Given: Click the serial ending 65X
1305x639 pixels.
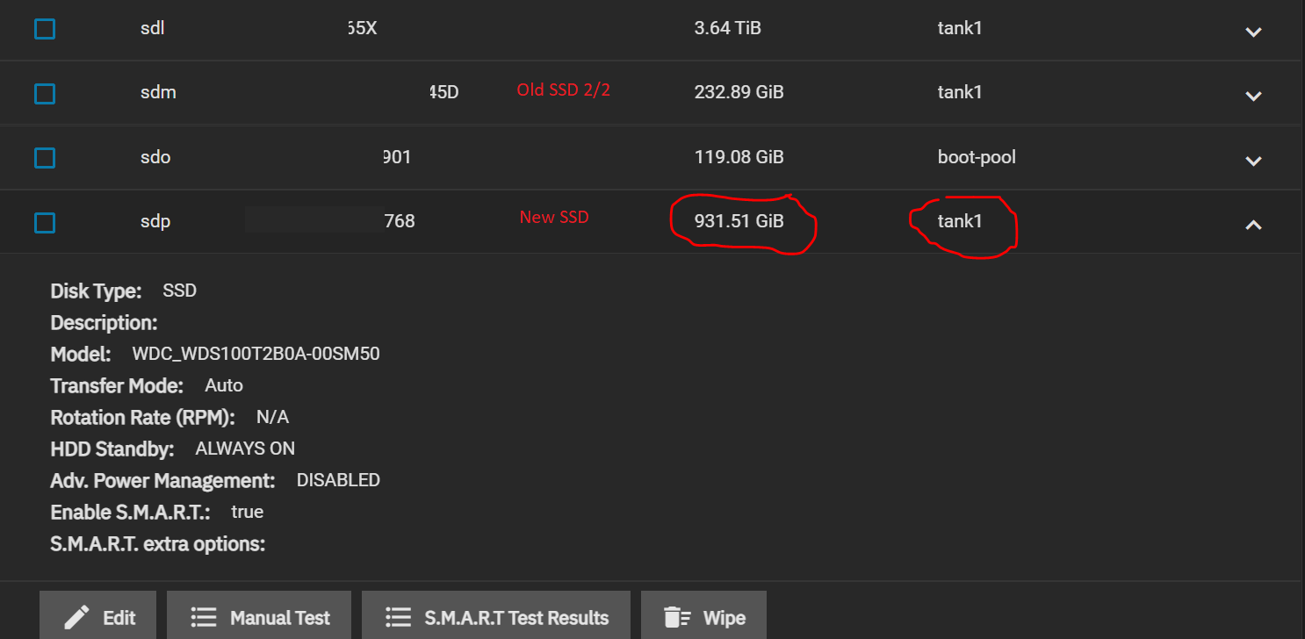Looking at the screenshot, I should pos(362,28).
